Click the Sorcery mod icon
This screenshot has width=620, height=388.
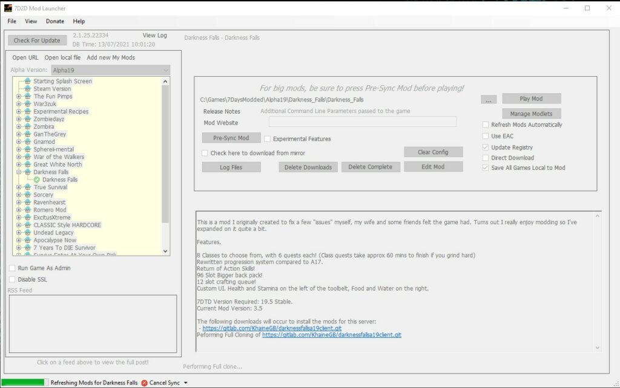tap(28, 195)
